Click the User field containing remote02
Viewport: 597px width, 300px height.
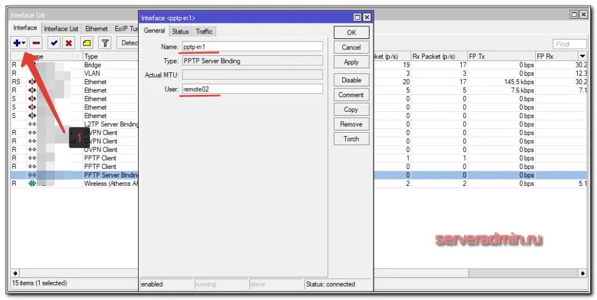pos(252,89)
